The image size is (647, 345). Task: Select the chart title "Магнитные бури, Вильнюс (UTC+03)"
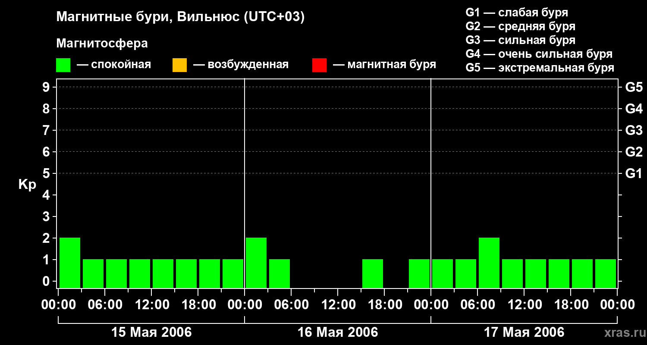click(180, 17)
